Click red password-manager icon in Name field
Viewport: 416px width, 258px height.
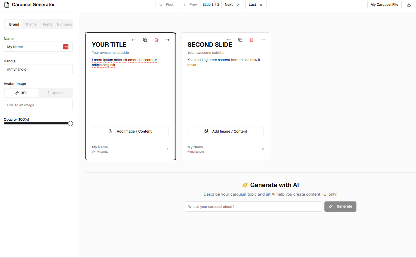coord(66,47)
